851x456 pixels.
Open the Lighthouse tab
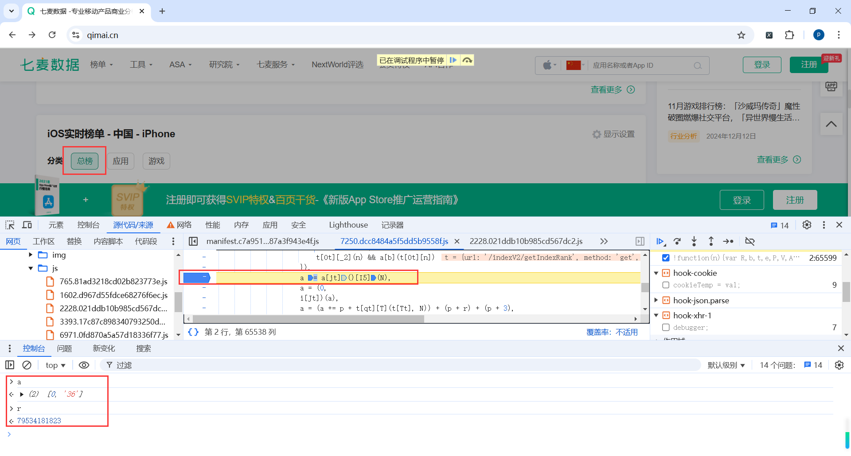pyautogui.click(x=348, y=225)
